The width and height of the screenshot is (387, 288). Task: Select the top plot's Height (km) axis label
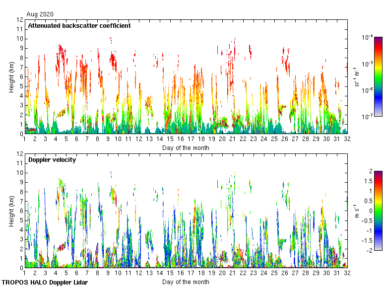pyautogui.click(x=11, y=77)
